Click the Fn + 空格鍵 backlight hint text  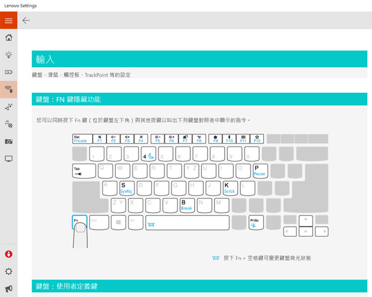click(267, 258)
